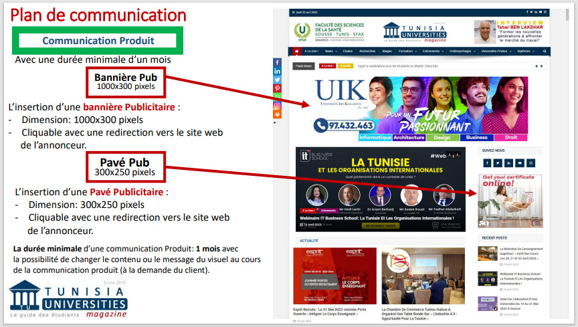Image resolution: width=578 pixels, height=327 pixels.
Task: Share via Pinterest icon in floating sidebar
Action: coord(278,88)
